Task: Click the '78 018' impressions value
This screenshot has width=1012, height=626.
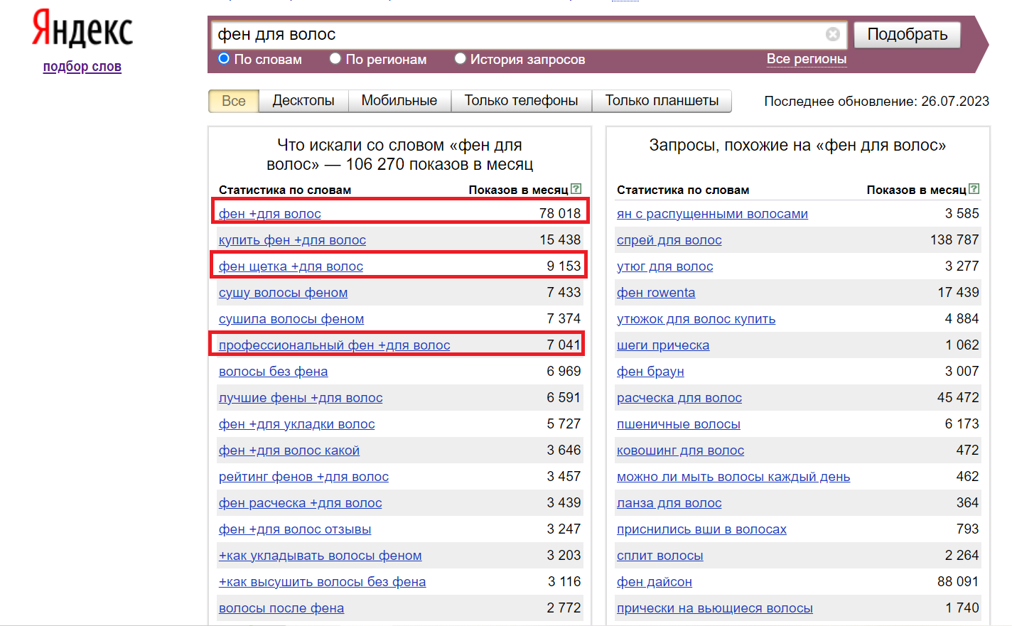Action: tap(560, 213)
